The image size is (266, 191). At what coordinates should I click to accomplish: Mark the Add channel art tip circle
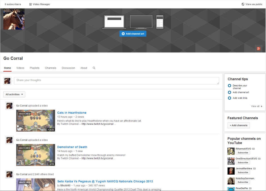[x=229, y=92]
